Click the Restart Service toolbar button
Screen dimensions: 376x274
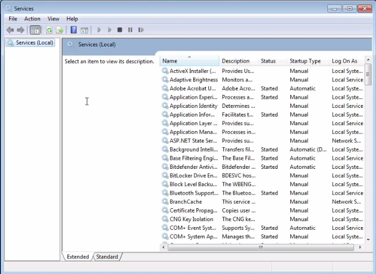(141, 30)
